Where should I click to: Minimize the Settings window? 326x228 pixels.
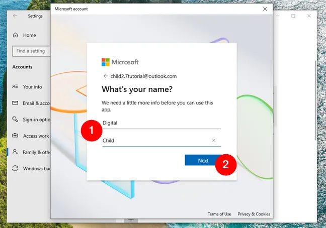coord(278,16)
